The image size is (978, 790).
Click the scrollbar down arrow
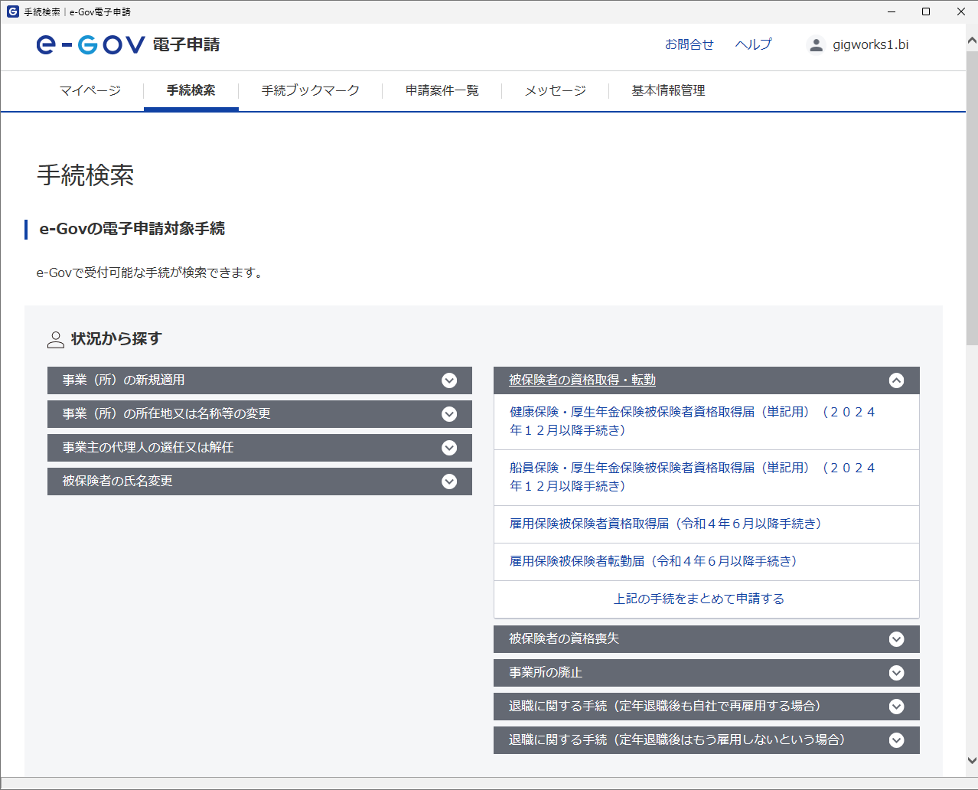[x=972, y=761]
